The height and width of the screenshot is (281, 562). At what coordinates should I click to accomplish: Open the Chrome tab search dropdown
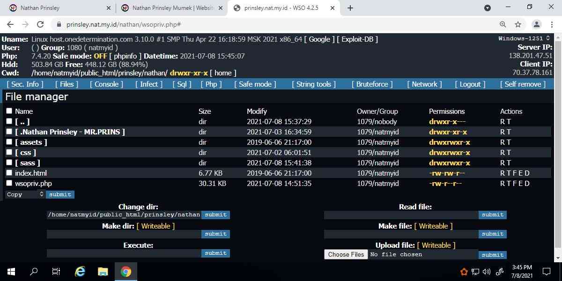488,8
